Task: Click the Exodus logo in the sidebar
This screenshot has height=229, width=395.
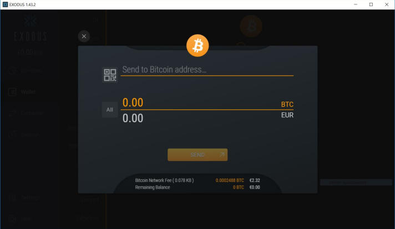Action: tap(30, 28)
